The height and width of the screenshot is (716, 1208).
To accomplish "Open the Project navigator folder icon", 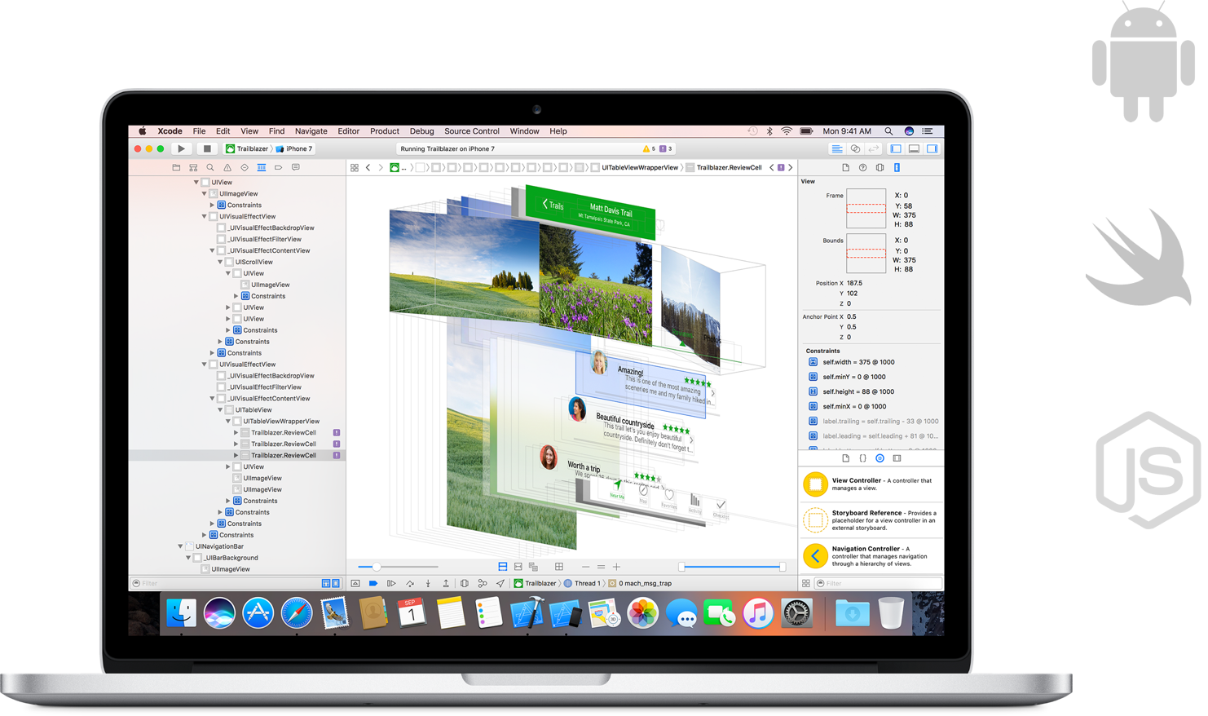I will (176, 167).
